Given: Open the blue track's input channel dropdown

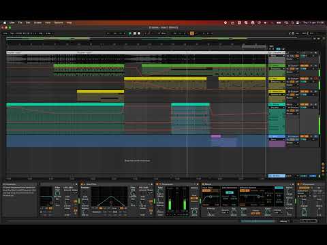Looking at the screenshot, I should tap(293, 137).
